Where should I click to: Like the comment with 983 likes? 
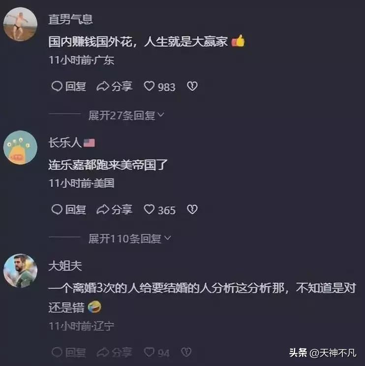(x=159, y=87)
